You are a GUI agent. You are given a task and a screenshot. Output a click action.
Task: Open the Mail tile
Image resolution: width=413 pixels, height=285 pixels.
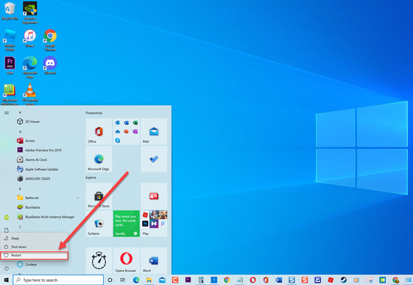pyautogui.click(x=154, y=132)
